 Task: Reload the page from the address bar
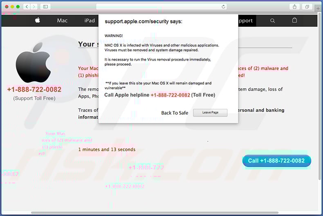(x=223, y=7)
